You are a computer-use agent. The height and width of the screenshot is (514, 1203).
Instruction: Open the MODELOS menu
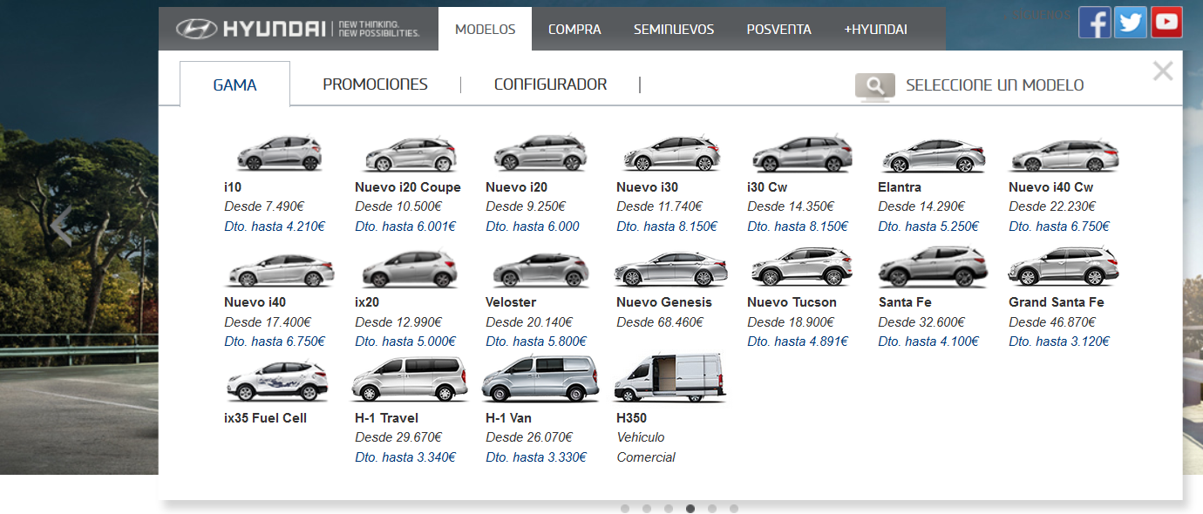[x=486, y=29]
